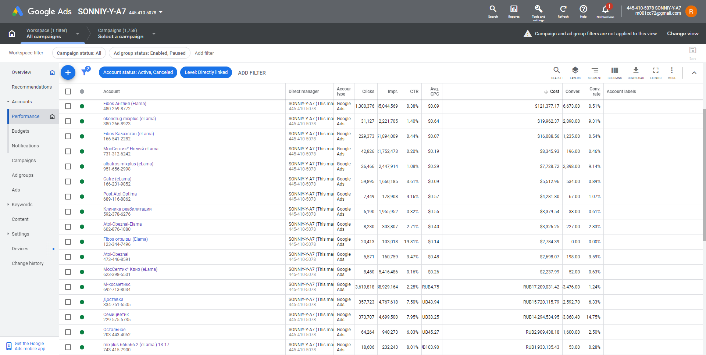Viewport: 706px width, 355px height.
Task: Open the More options menu
Action: coord(672,72)
